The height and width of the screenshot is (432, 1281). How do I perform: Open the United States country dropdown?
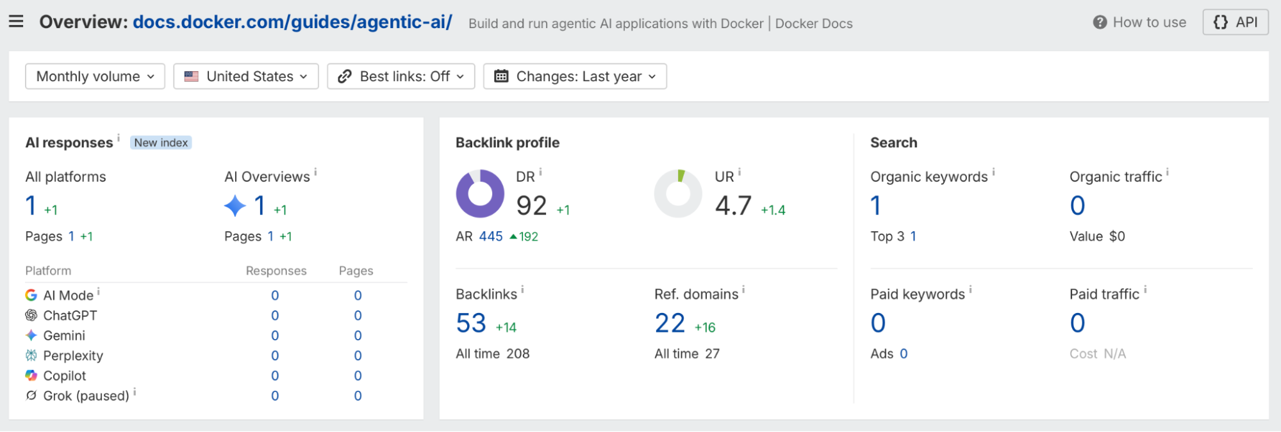[246, 76]
